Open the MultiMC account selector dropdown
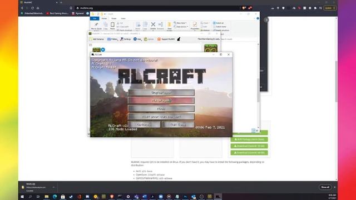This screenshot has width=356, height=200. pos(209,39)
